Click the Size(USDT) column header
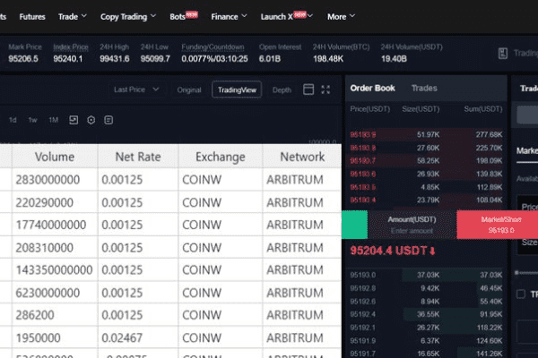The image size is (538, 358). [421, 109]
